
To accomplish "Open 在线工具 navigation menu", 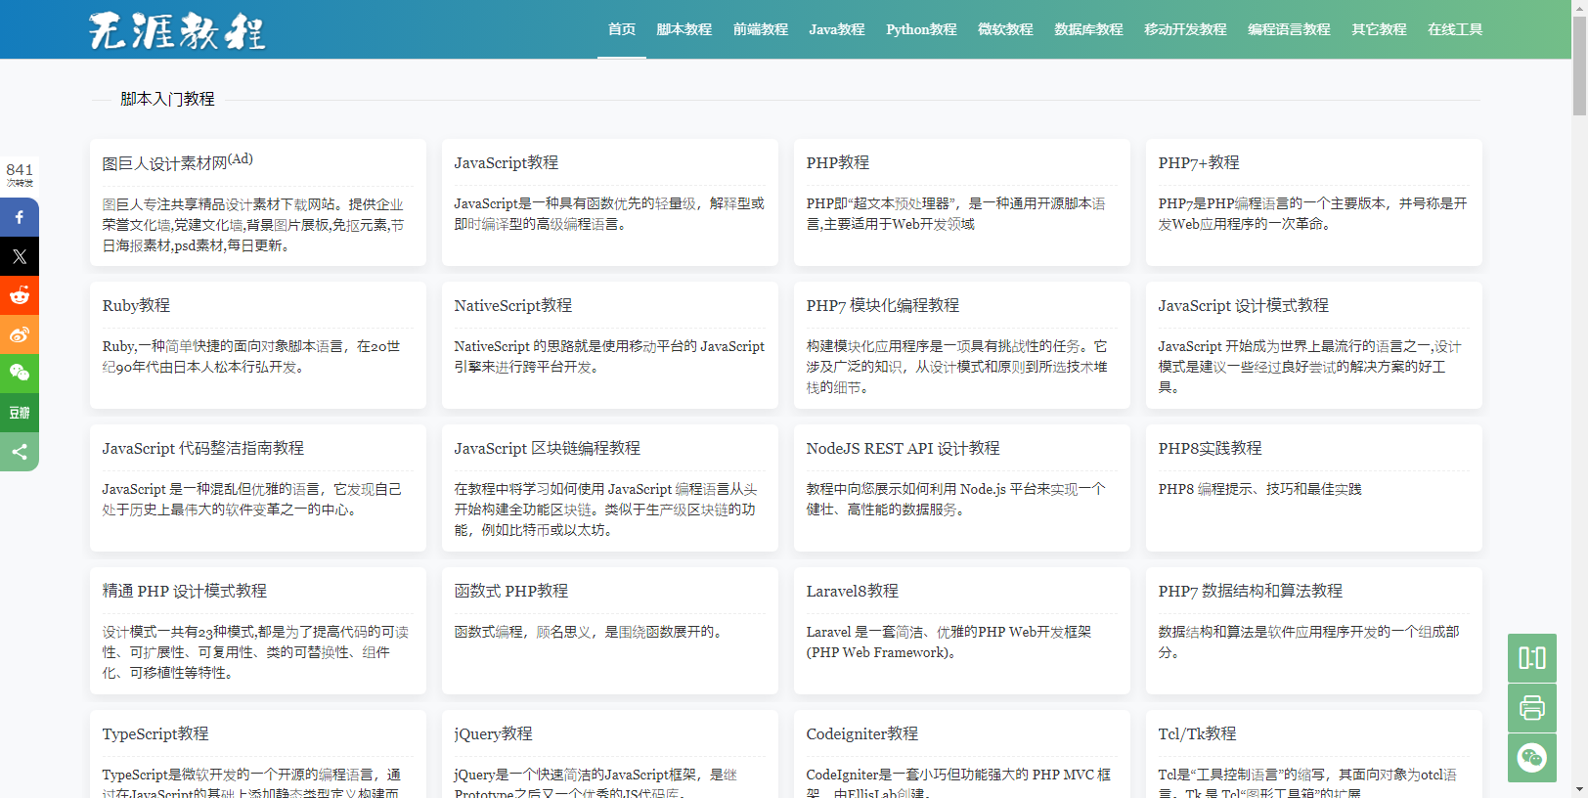I will tap(1455, 29).
